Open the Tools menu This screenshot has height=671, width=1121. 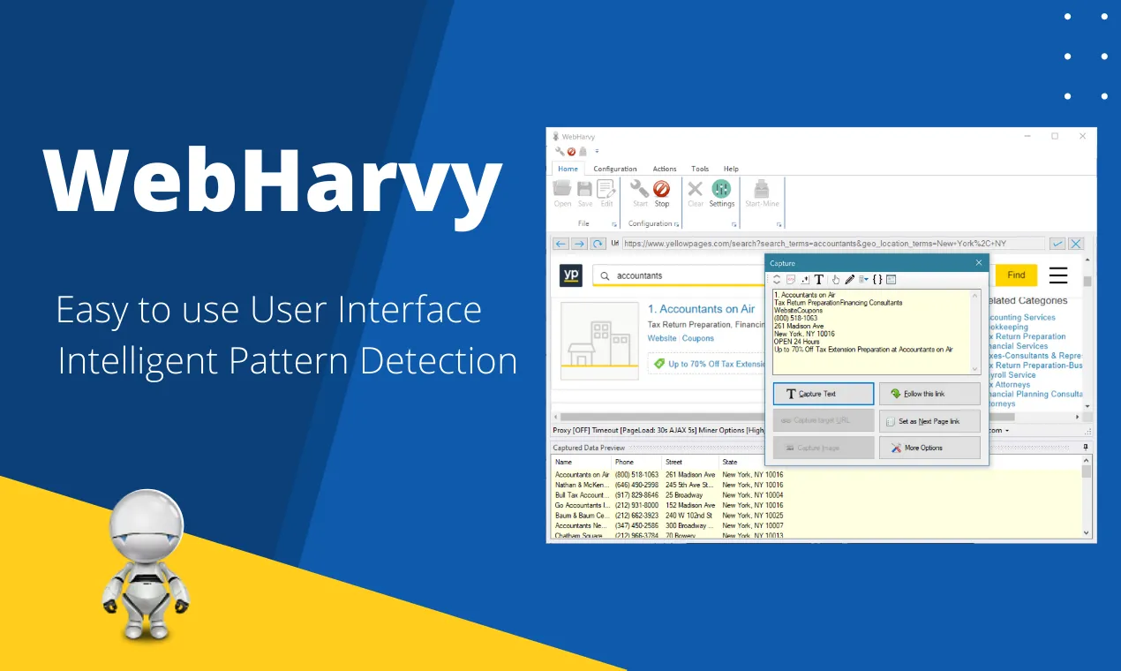pos(700,169)
